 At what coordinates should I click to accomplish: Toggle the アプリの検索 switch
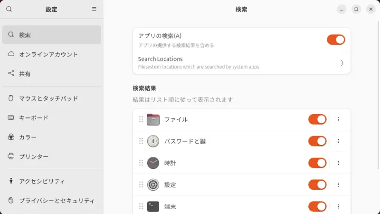336,40
